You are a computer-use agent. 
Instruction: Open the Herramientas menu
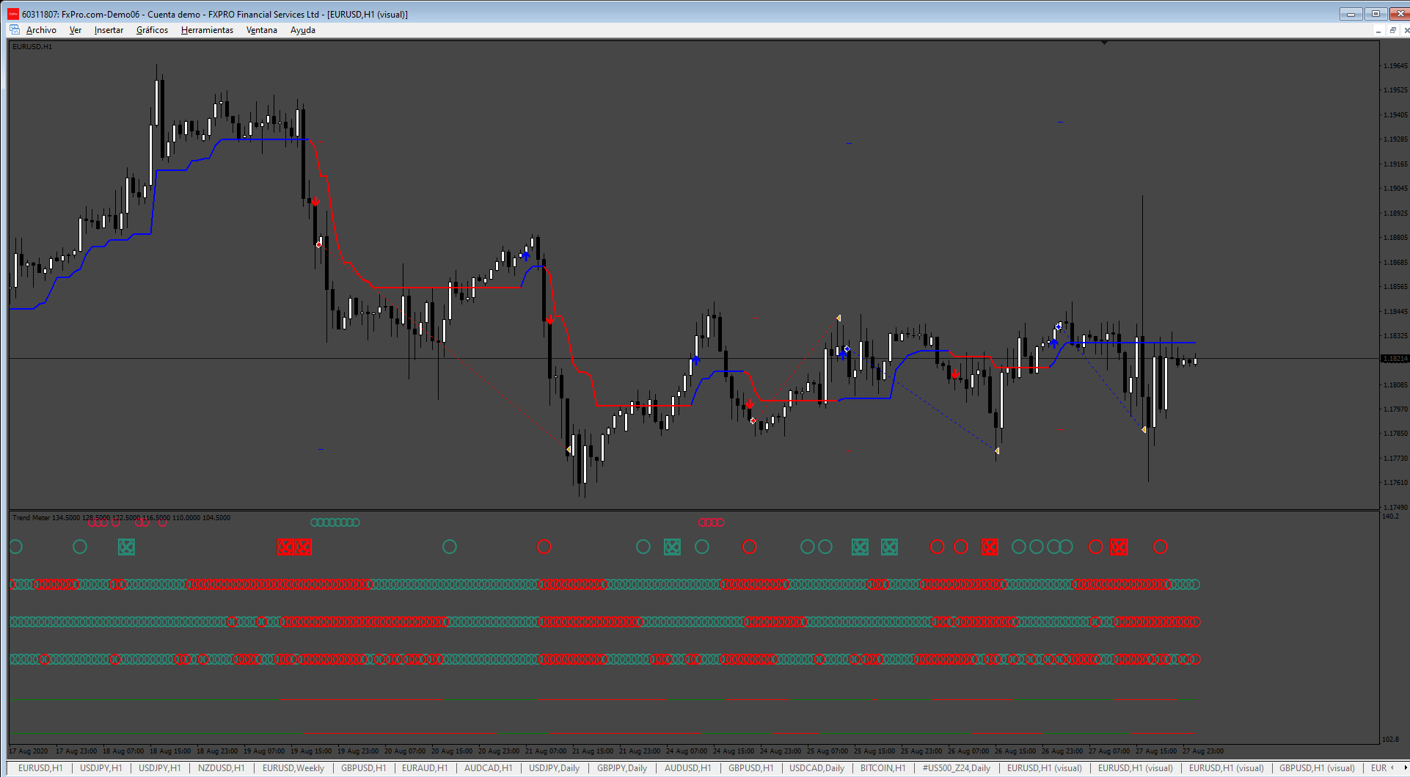207,30
